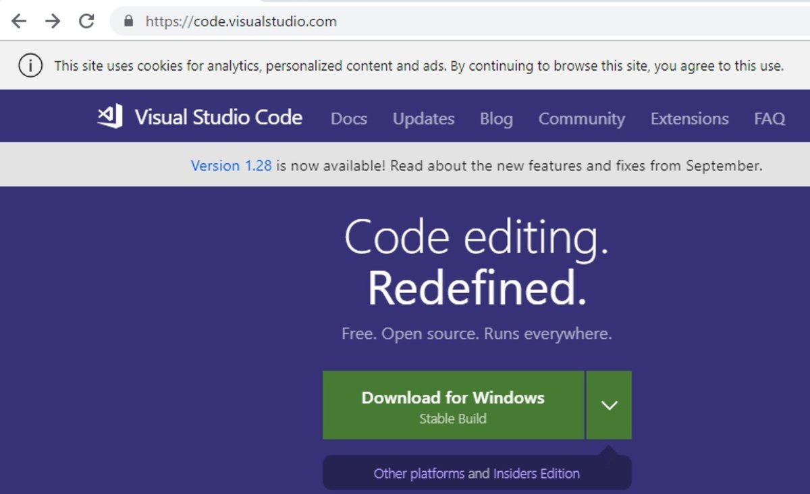Open the Updates menu item
The image size is (810, 494).
coord(424,119)
